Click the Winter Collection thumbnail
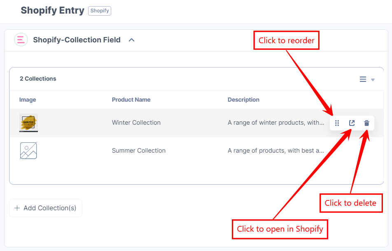This screenshot has width=392, height=251. tap(28, 123)
